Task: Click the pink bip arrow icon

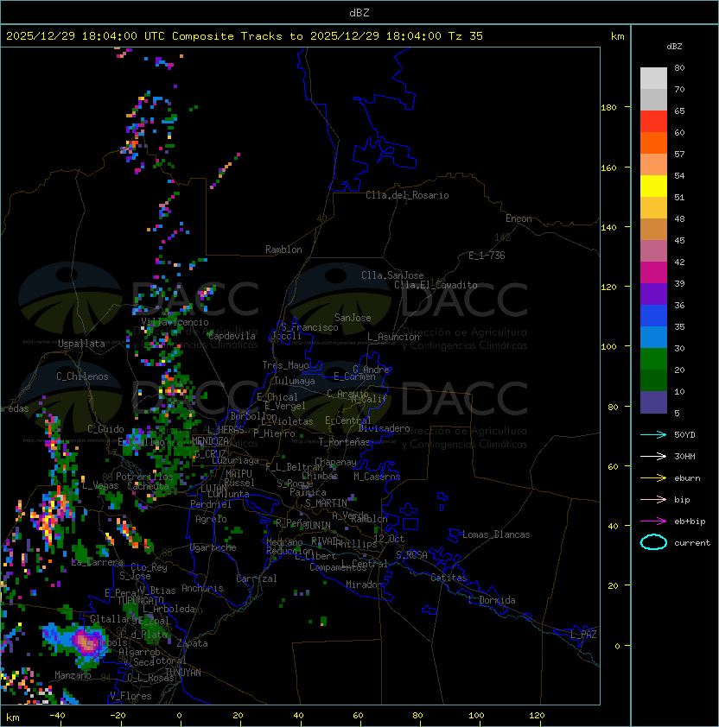Action: [653, 499]
